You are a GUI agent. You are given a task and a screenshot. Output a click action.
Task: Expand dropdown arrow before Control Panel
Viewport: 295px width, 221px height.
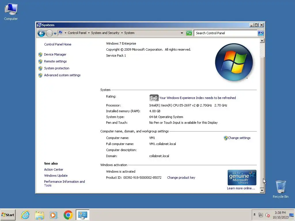click(65, 33)
